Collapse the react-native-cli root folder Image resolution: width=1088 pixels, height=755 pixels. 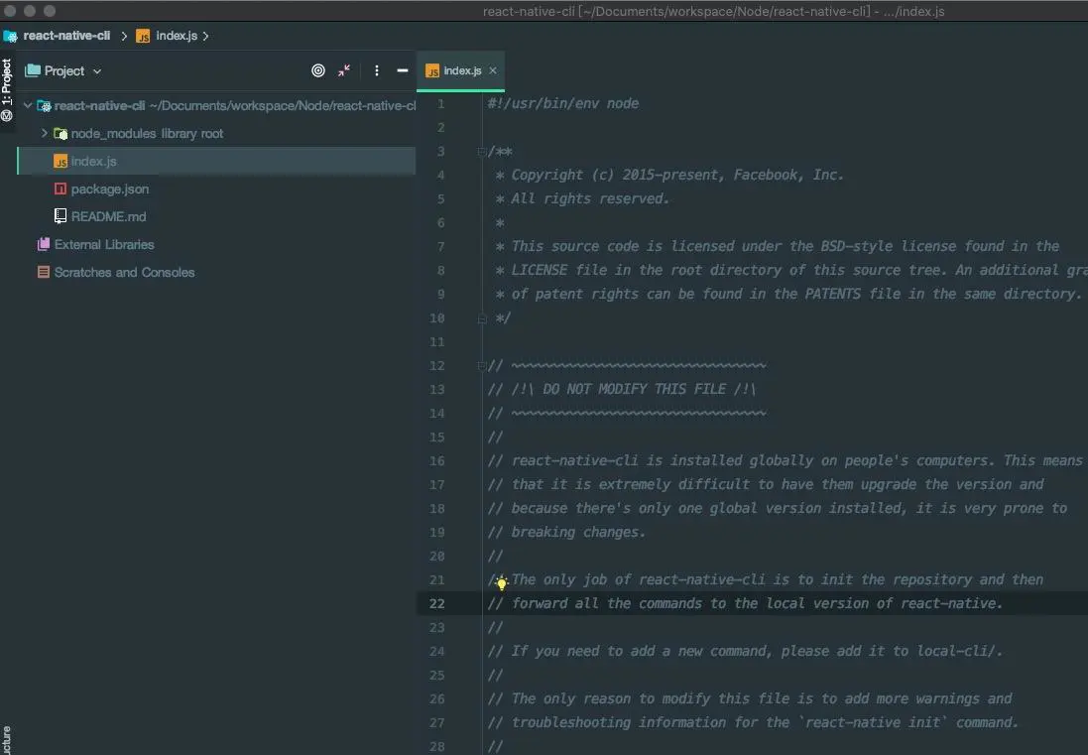click(28, 106)
